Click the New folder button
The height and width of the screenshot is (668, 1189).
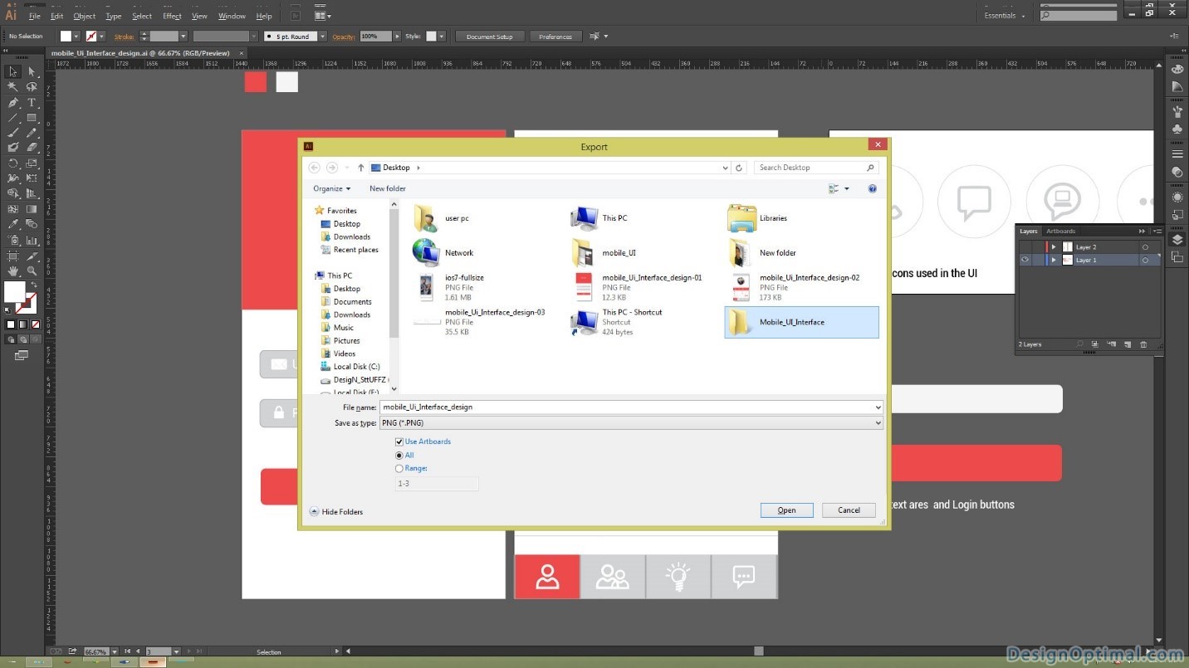(388, 189)
